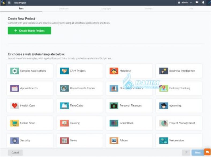Click the Samples Applications label

click(33, 71)
